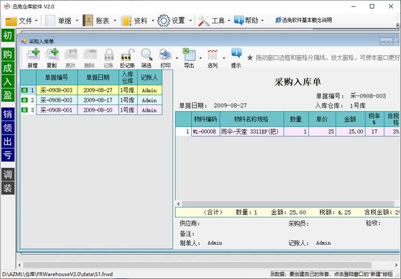The height and width of the screenshot is (279, 401).
Task: Expand the 资料 menu arrow
Action: [x=152, y=21]
